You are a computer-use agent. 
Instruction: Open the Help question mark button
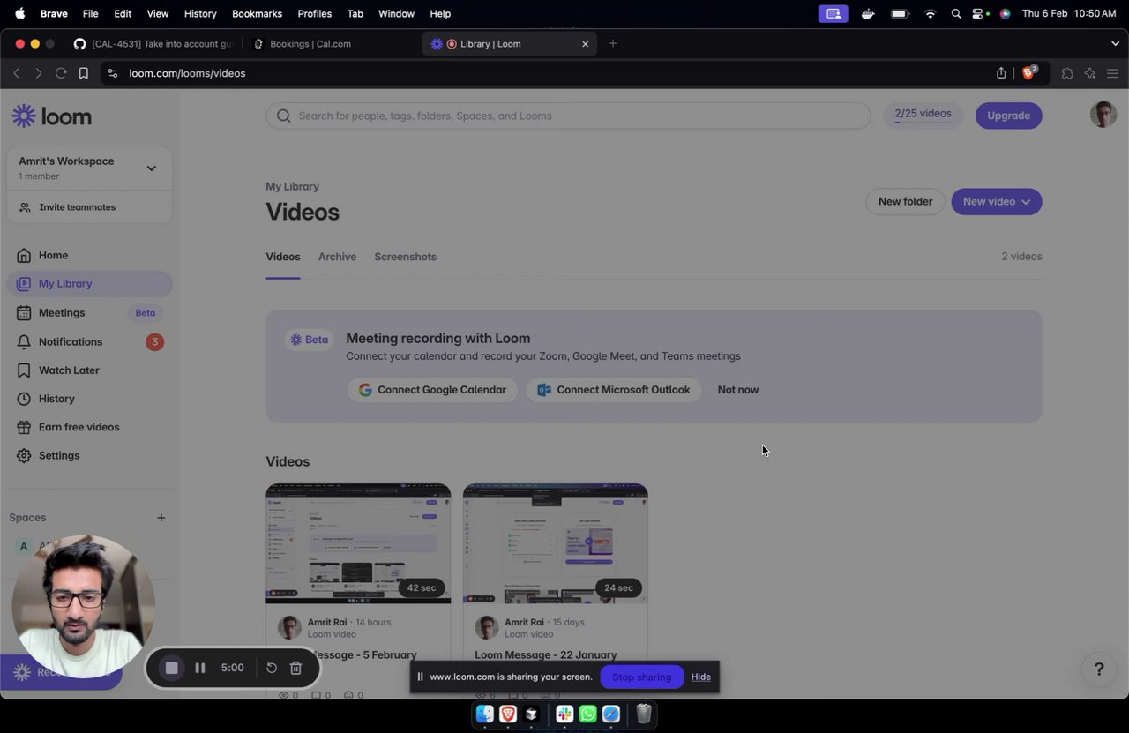click(x=1099, y=669)
